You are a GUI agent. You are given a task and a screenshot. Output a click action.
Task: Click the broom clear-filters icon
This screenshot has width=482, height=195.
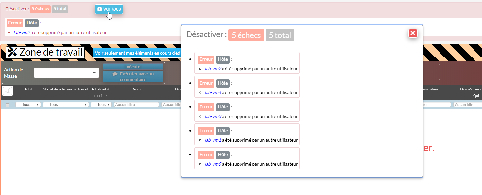point(8,91)
